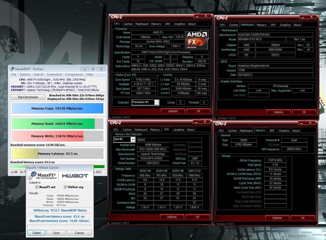Open the Help menu in MaxxMEM²
326x240 pixels.
(90, 74)
